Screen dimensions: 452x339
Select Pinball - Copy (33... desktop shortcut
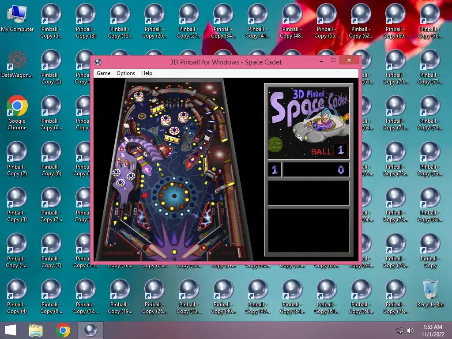pos(189,297)
